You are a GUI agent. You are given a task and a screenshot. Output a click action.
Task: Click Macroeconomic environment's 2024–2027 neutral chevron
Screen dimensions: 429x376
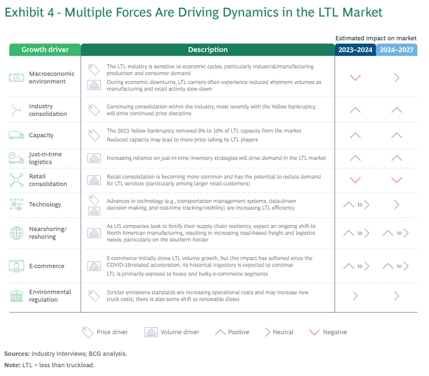[x=397, y=78]
